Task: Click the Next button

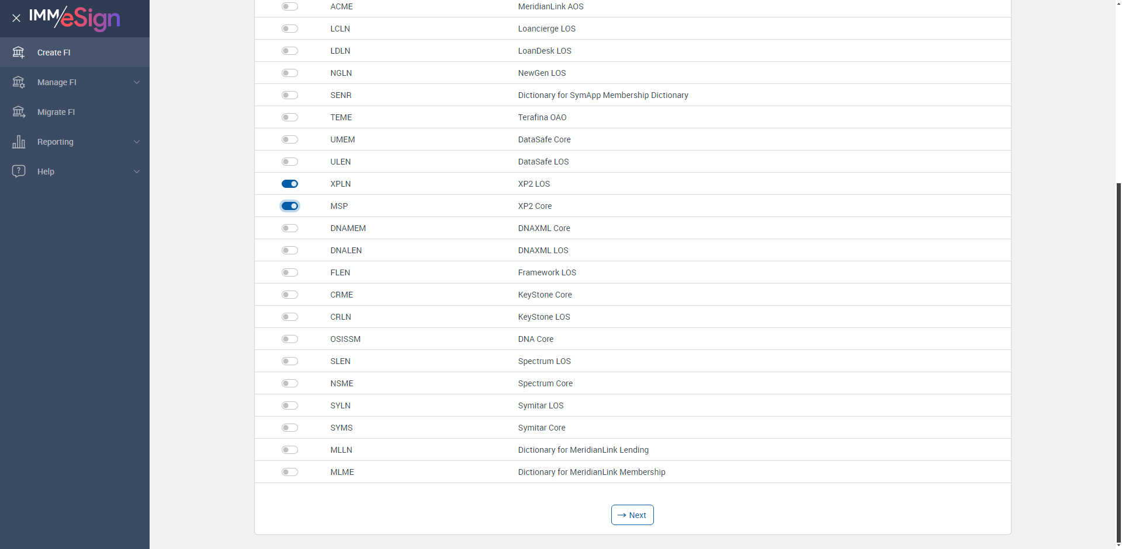Action: point(632,515)
